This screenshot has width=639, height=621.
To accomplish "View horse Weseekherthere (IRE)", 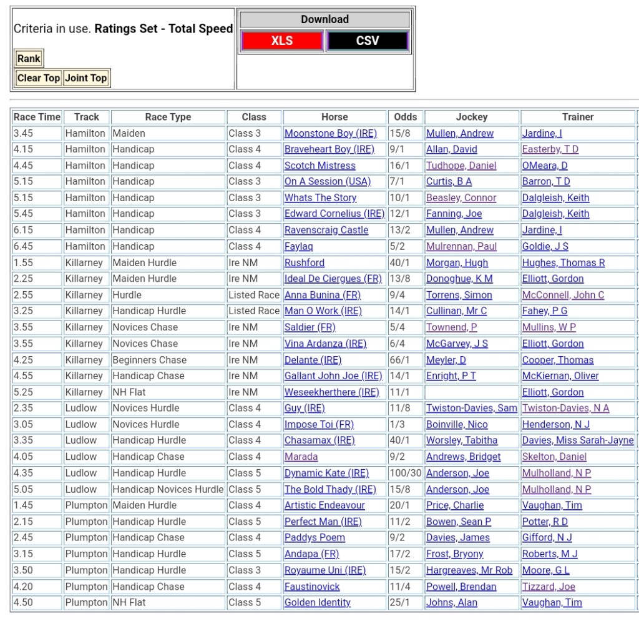I will (332, 392).
